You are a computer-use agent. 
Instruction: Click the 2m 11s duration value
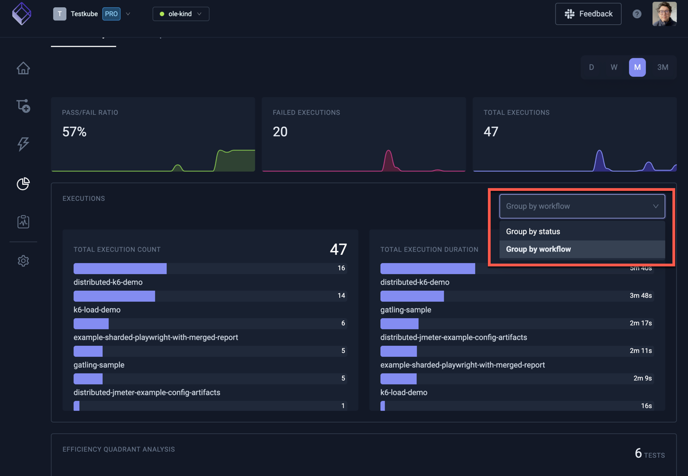tap(640, 351)
